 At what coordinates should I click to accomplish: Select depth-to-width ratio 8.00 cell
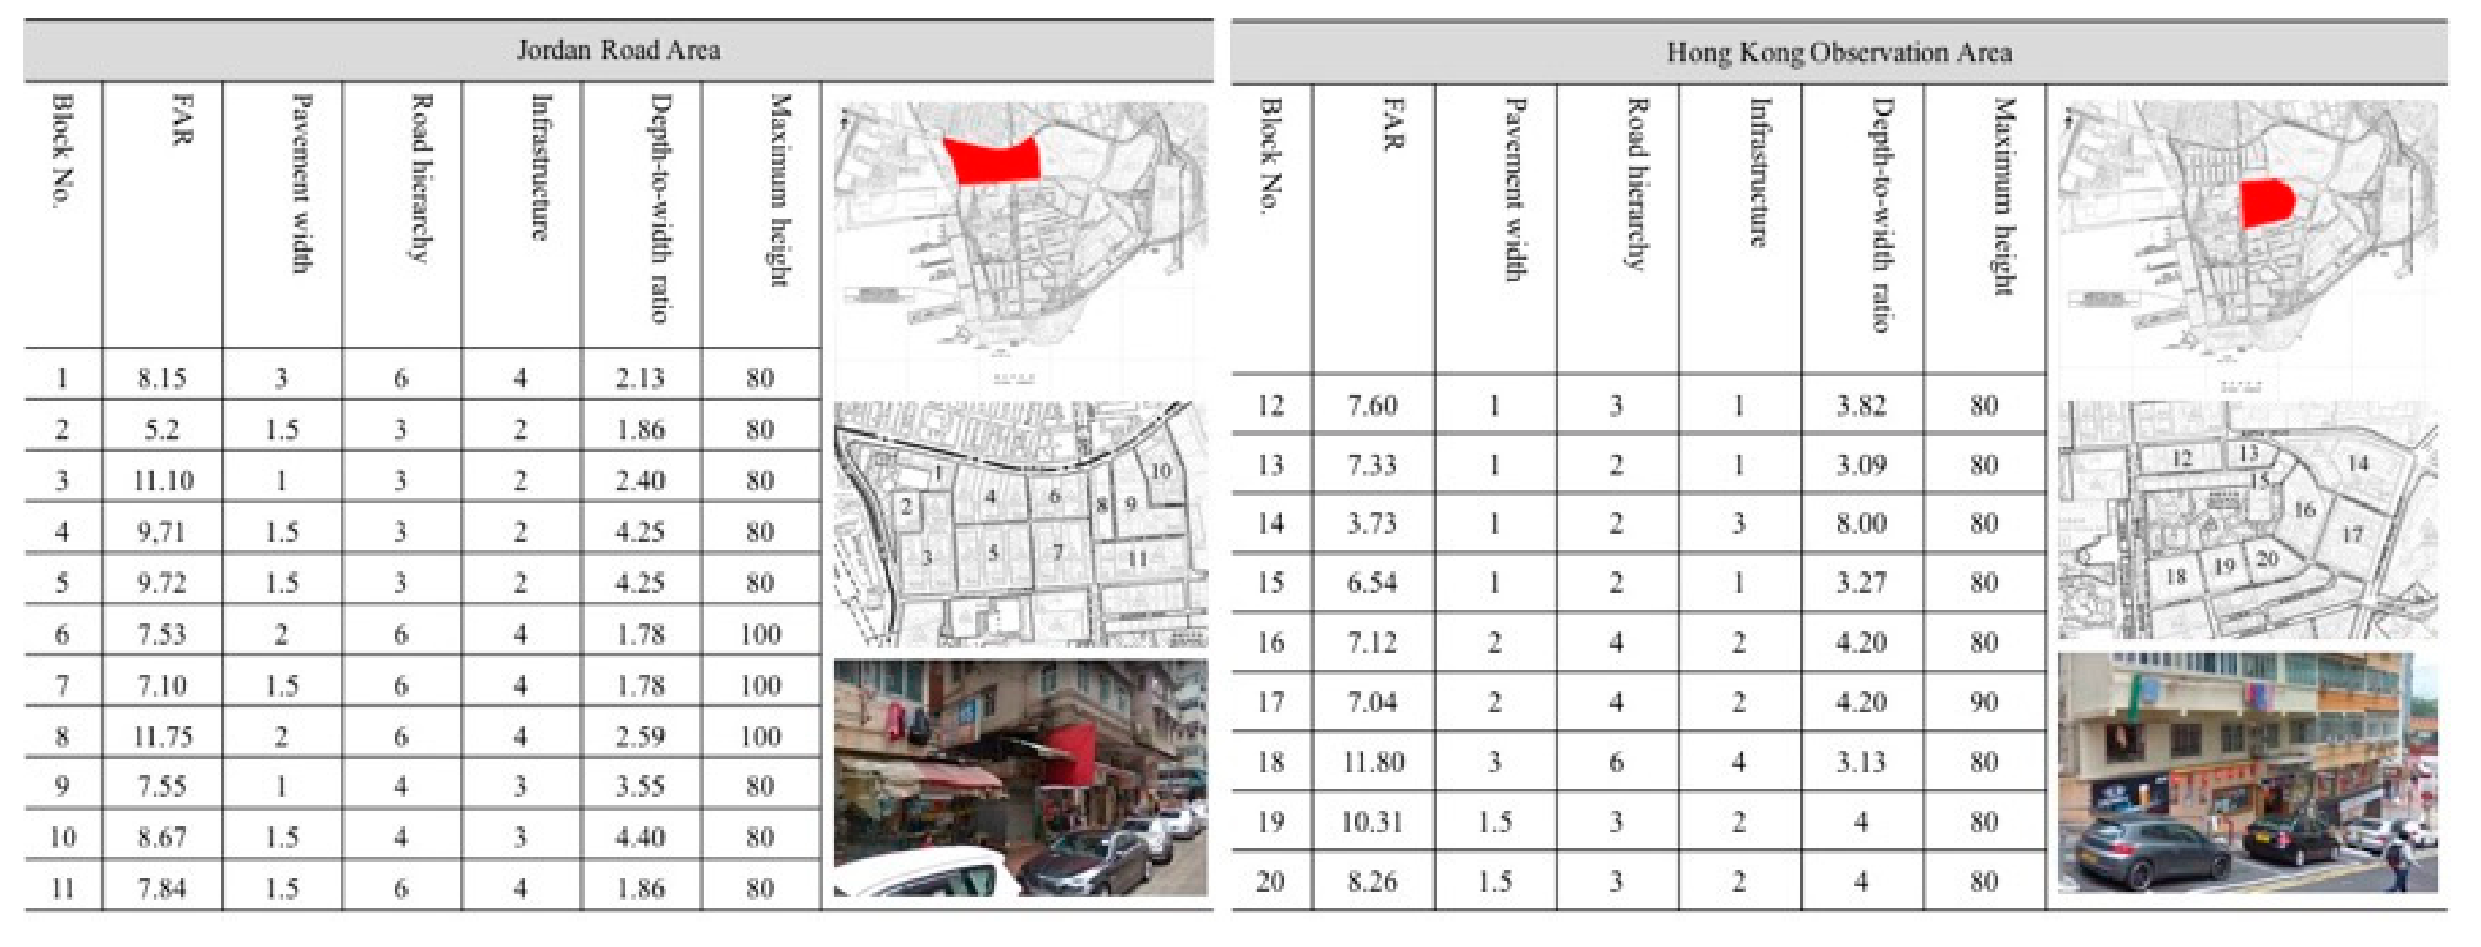coord(1861,523)
